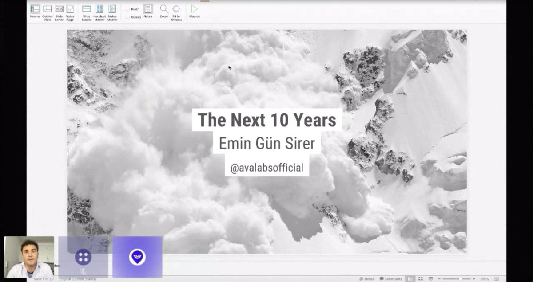Click the muted microphone icon on participant tile
The image size is (533, 282).
(84, 271)
